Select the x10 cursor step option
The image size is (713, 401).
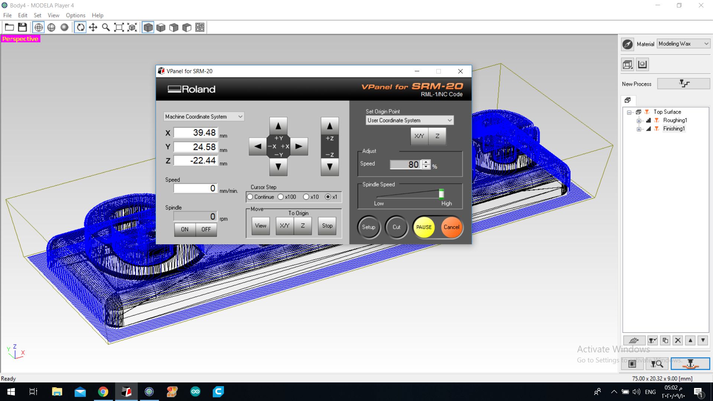pyautogui.click(x=306, y=197)
